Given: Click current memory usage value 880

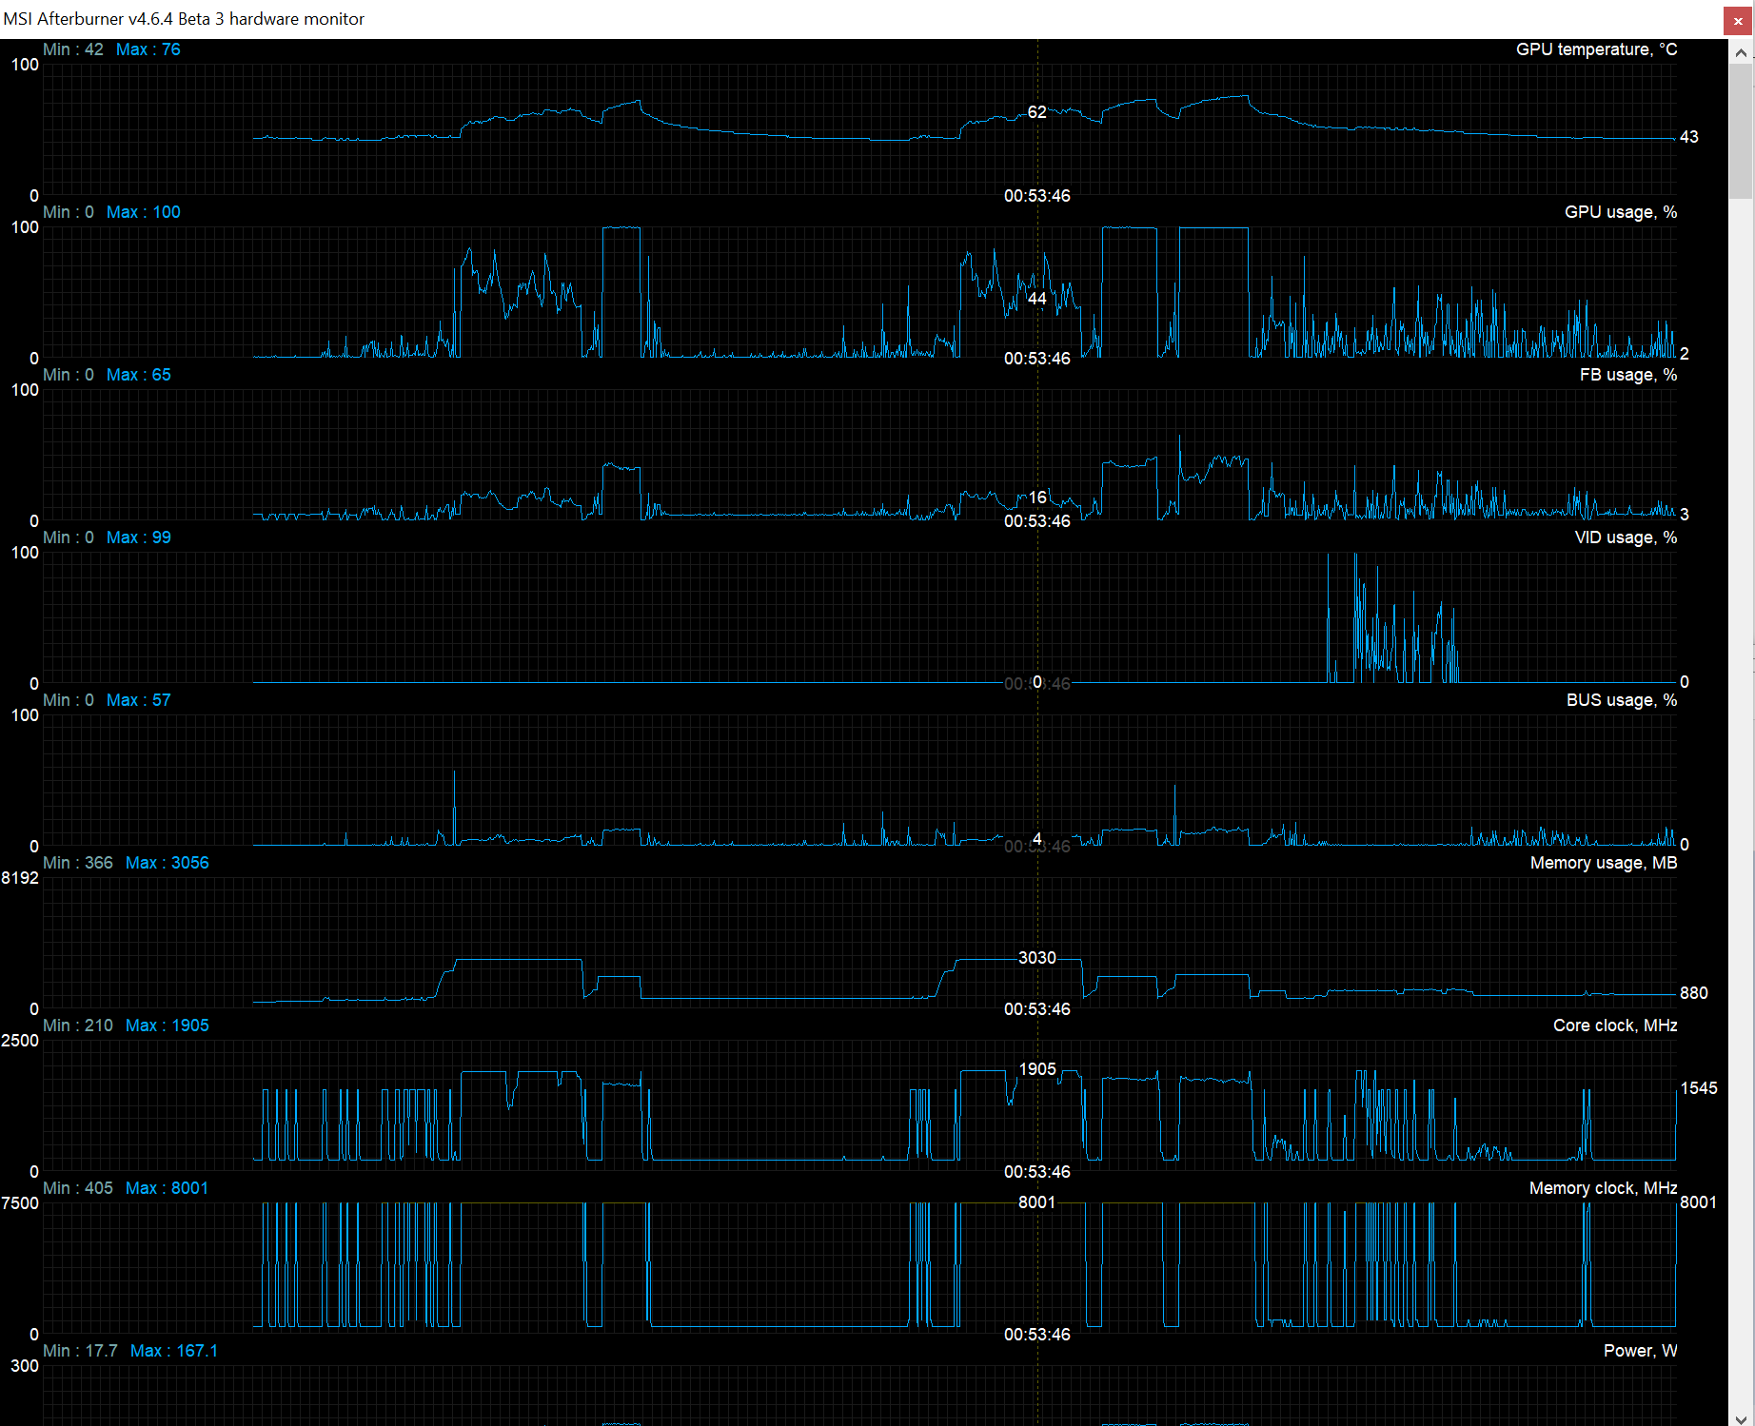Looking at the screenshot, I should (x=1694, y=993).
